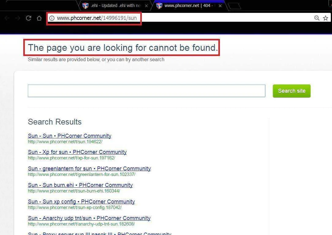Go to the browser home page icon

coord(39,18)
